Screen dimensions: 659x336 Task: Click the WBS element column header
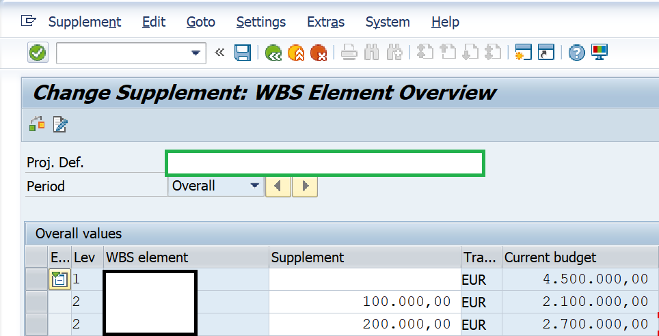pos(186,257)
